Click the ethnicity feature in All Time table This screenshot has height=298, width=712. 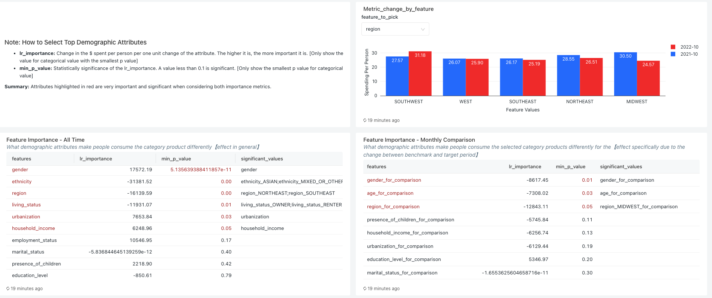coord(22,182)
